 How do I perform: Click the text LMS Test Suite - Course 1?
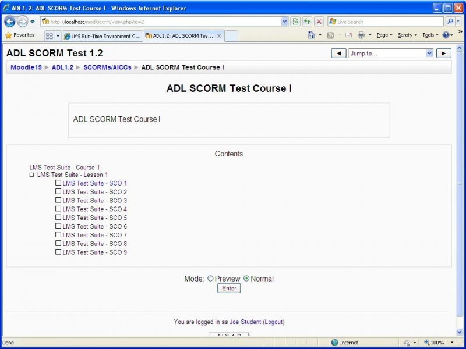click(65, 168)
